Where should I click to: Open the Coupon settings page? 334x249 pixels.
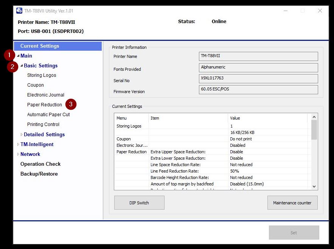click(36, 85)
